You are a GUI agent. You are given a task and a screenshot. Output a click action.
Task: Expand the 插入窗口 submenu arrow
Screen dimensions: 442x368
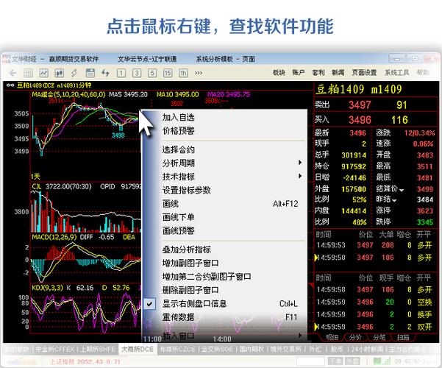[300, 336]
